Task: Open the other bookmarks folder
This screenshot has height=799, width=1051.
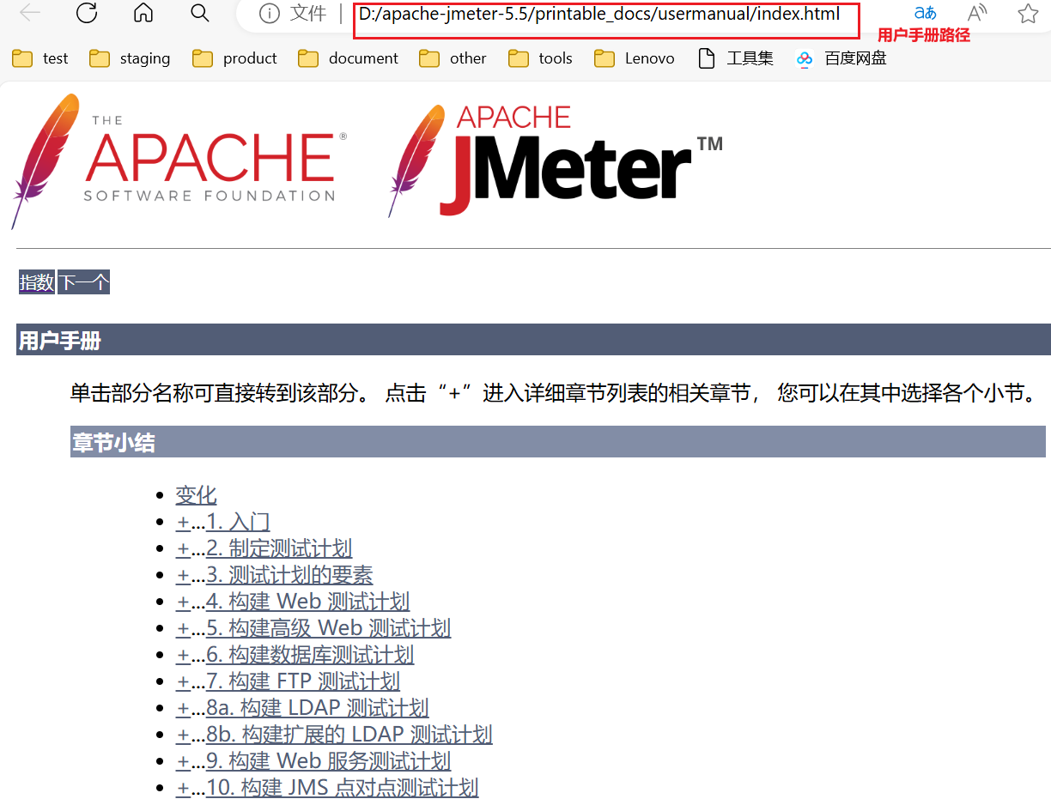Action: pyautogui.click(x=453, y=58)
